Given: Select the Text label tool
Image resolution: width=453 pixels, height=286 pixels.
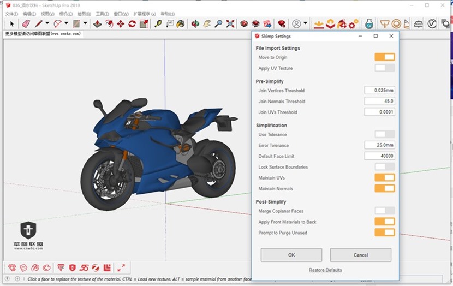Looking at the screenshot, I should pyautogui.click(x=170, y=23).
